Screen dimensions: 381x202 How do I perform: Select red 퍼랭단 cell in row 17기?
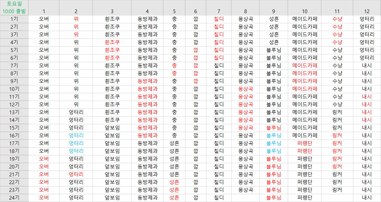(304, 143)
